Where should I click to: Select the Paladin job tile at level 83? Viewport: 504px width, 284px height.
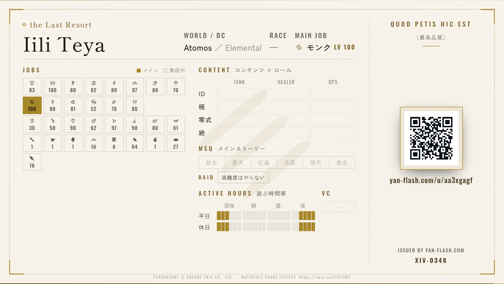pos(32,87)
